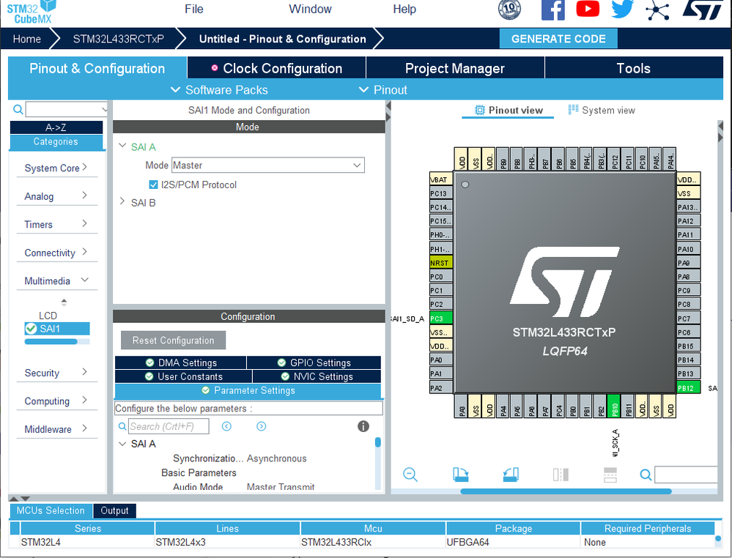Open the Help menu
The height and width of the screenshot is (558, 732).
click(x=404, y=9)
